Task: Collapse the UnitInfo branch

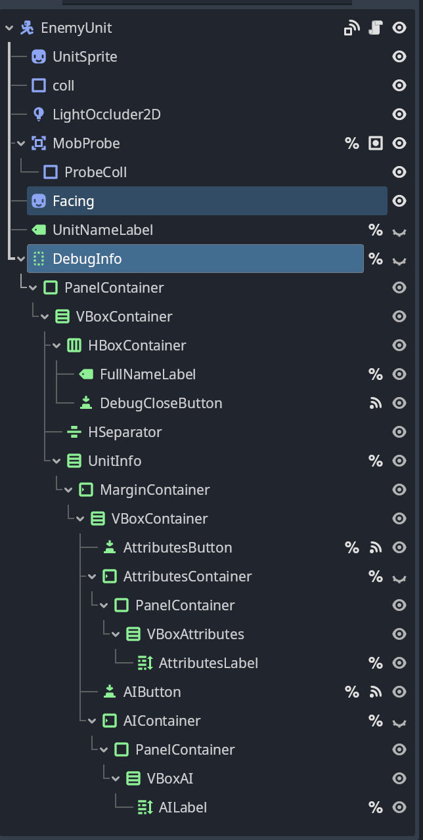Action: click(56, 461)
